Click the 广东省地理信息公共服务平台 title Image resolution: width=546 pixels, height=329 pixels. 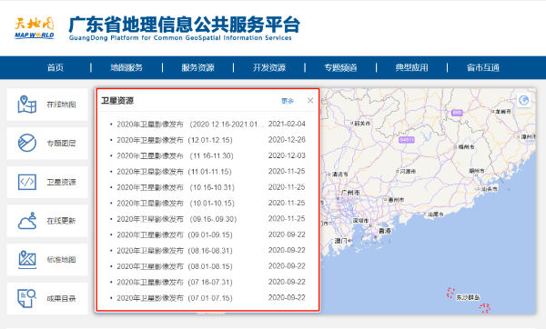pos(184,25)
